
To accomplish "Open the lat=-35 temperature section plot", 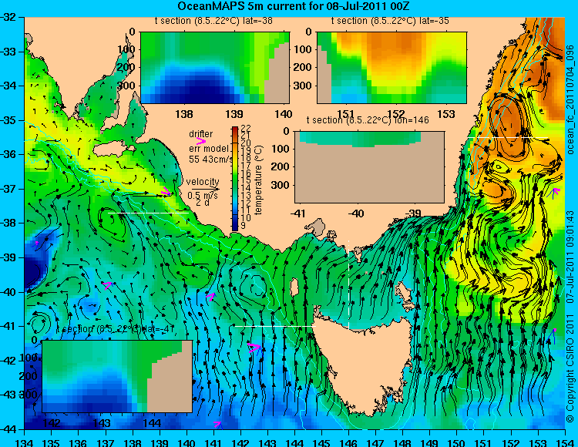I will (x=391, y=68).
